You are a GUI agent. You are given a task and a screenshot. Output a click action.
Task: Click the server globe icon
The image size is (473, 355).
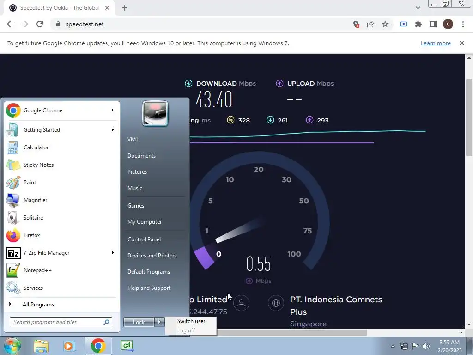click(276, 303)
